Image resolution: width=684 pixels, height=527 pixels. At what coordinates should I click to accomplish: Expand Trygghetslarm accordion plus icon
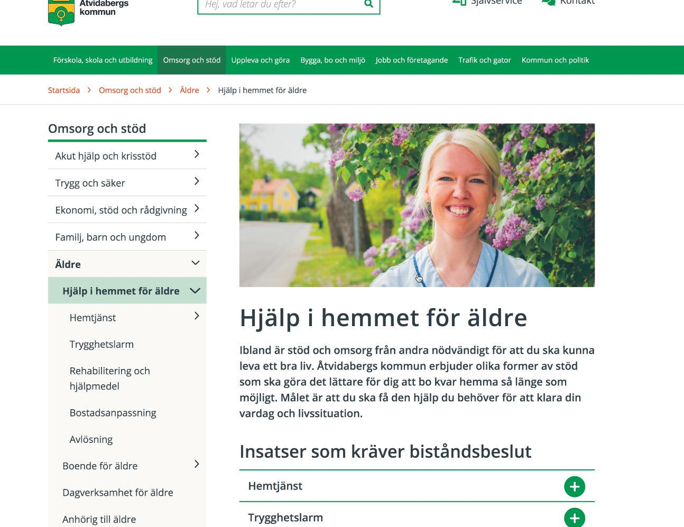click(575, 517)
